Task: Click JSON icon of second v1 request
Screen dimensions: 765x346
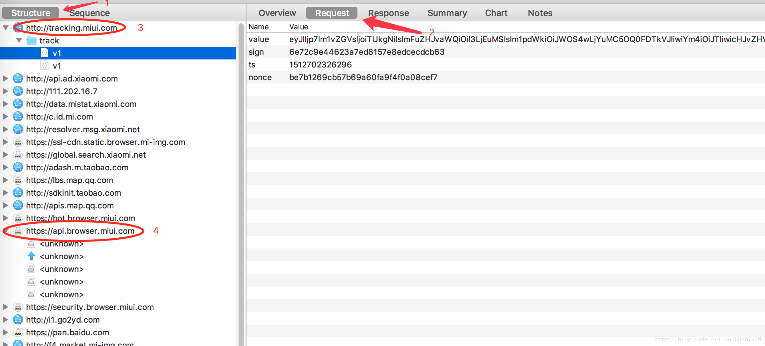Action: [44, 66]
